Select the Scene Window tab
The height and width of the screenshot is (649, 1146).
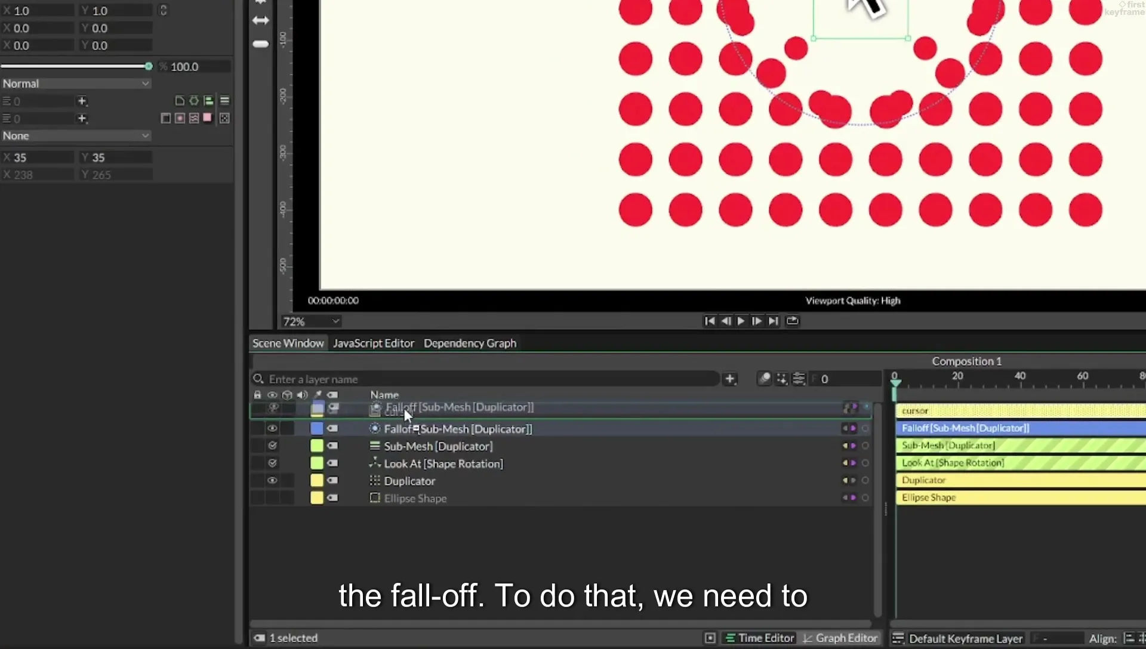pos(288,343)
